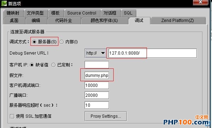Edit the 广播端口 field with 20080
The image size is (212, 128).
pos(97,95)
